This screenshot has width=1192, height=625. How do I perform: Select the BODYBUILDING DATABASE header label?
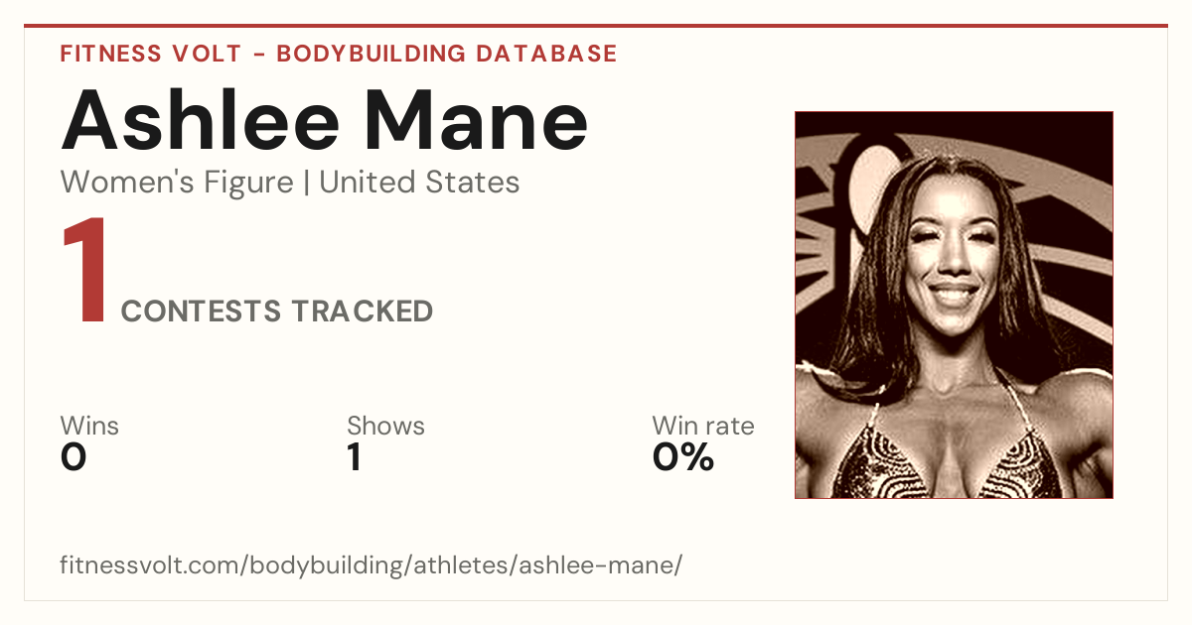point(447,54)
